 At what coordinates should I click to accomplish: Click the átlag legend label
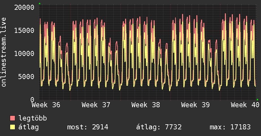tap(29, 127)
